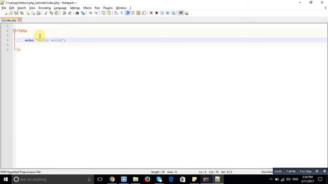328x184 pixels.
Task: Show hidden tray icons chevron
Action: click(271, 179)
